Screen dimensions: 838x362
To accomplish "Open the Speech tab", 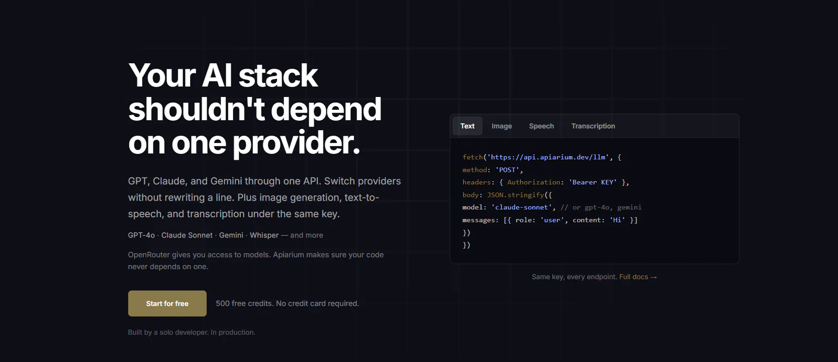I will click(x=541, y=126).
